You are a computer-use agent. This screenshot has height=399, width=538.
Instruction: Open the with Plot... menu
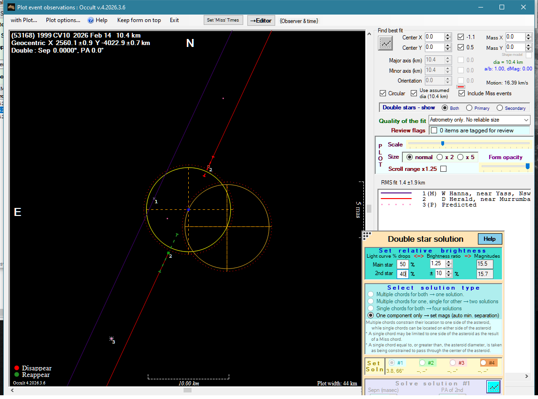pyautogui.click(x=24, y=20)
